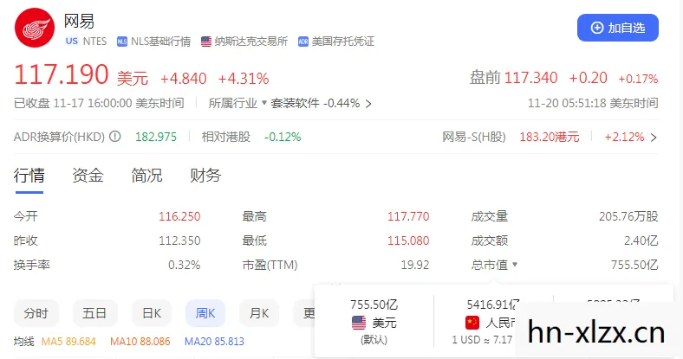Open ADR换算价 info tooltip icon
Viewport: 683px width, 359px height.
tap(115, 137)
